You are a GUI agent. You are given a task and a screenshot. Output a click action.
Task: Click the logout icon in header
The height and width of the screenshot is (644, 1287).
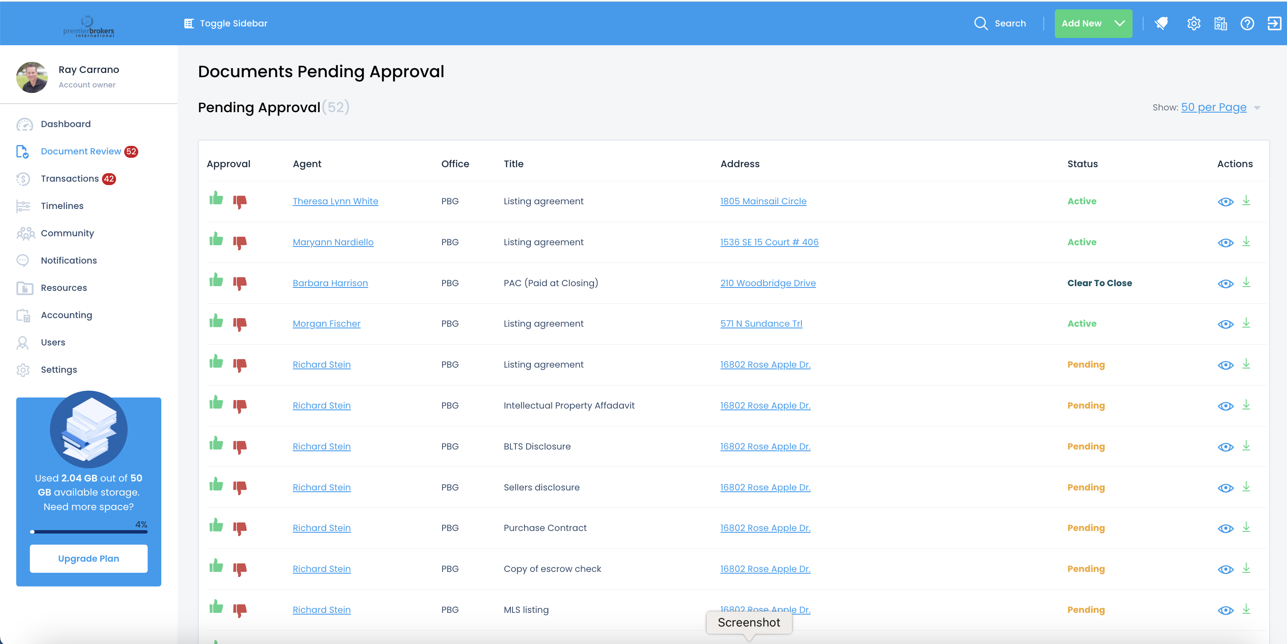pos(1274,23)
